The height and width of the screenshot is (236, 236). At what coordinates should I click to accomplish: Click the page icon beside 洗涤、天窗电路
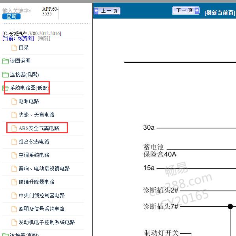pyautogui.click(x=14, y=115)
